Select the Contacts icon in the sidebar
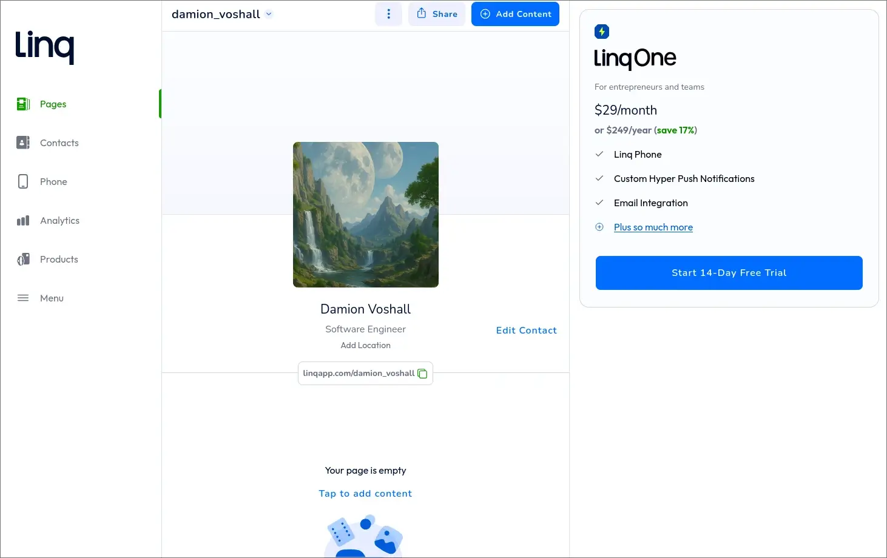Screen dimensions: 887x558 (x=22, y=143)
